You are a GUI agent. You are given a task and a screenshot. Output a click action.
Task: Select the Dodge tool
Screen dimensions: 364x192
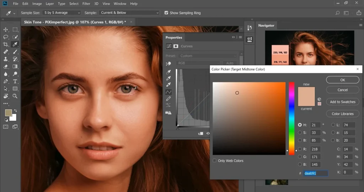[15, 74]
